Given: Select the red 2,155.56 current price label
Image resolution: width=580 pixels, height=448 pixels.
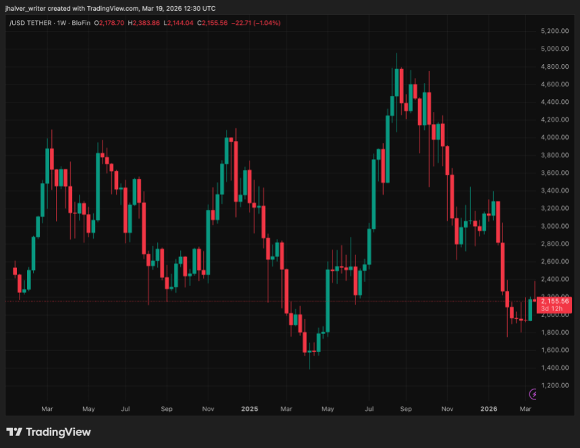Looking at the screenshot, I should [555, 301].
